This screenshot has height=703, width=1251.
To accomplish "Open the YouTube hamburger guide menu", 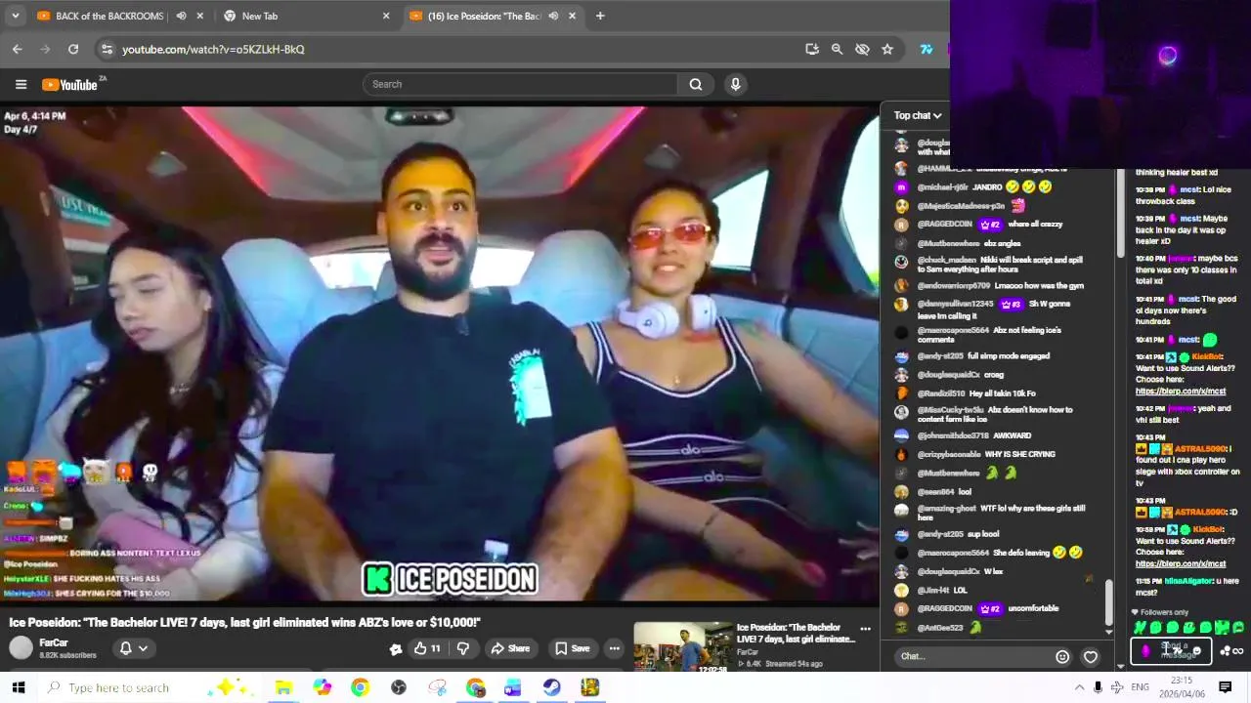I will click(21, 84).
